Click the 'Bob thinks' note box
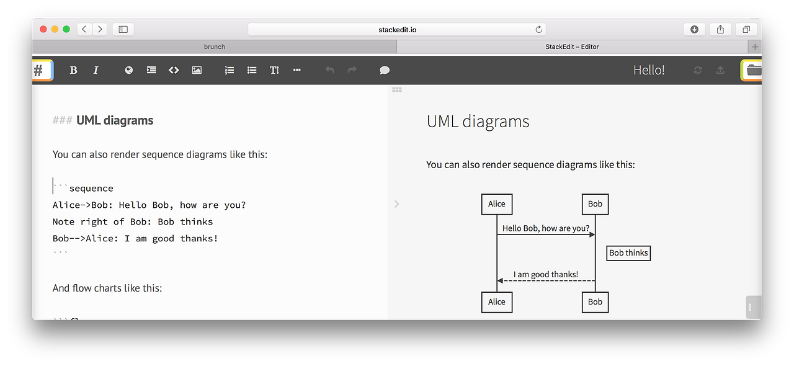Screen dimensions: 794x366 (628, 253)
